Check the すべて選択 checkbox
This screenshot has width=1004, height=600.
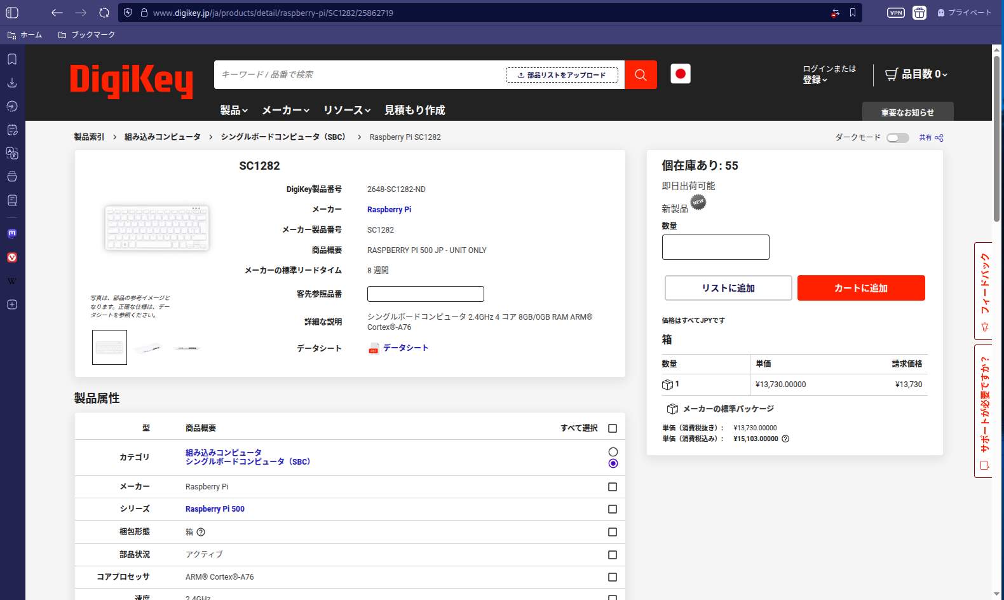click(x=613, y=428)
